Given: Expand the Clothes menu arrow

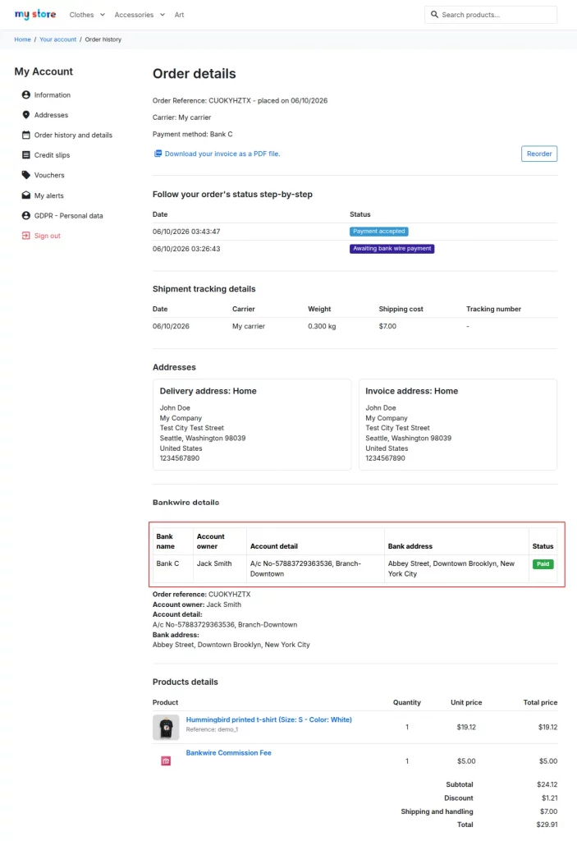Looking at the screenshot, I should (103, 15).
